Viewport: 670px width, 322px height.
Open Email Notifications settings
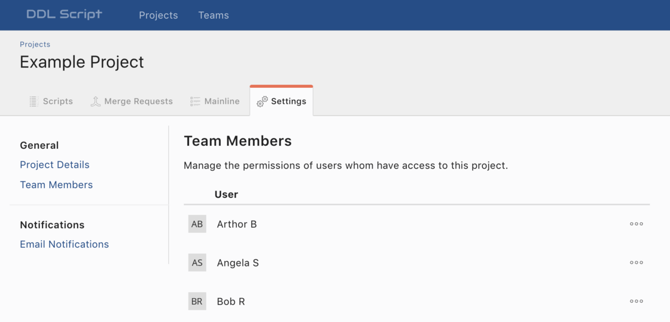tap(64, 244)
